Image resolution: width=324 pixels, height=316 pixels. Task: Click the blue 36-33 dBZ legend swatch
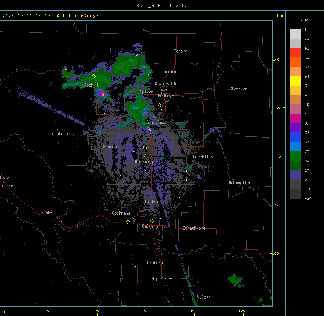click(295, 137)
